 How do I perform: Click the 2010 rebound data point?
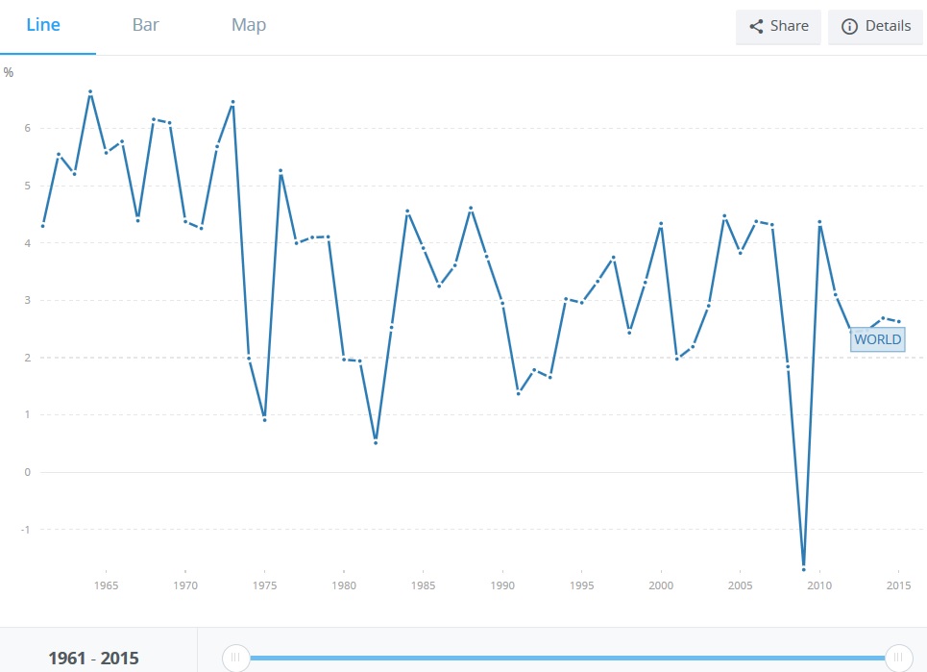(x=819, y=222)
